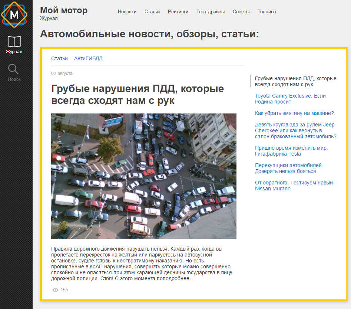Click the Статьи category link above article
This screenshot has width=351, height=309.
59,58
